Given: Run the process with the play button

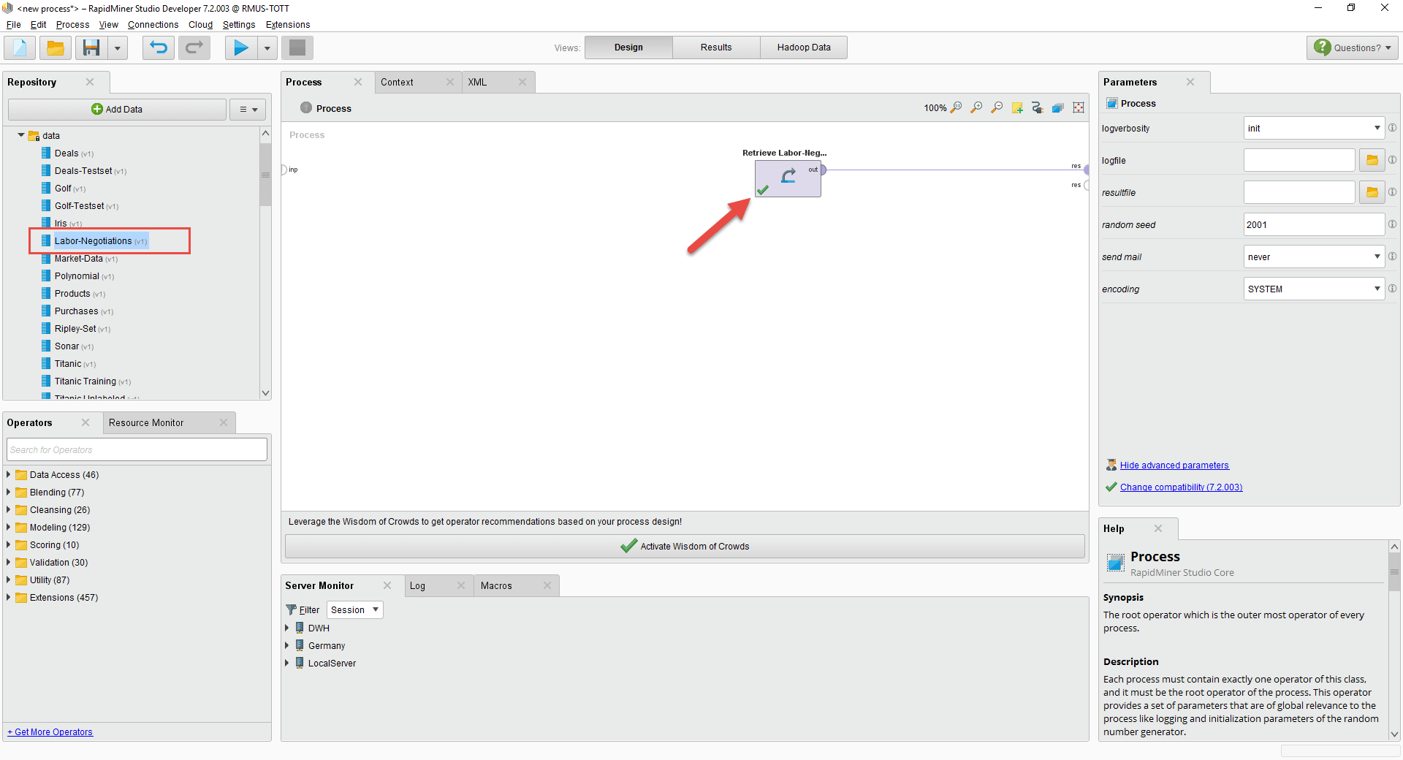Looking at the screenshot, I should [x=240, y=48].
